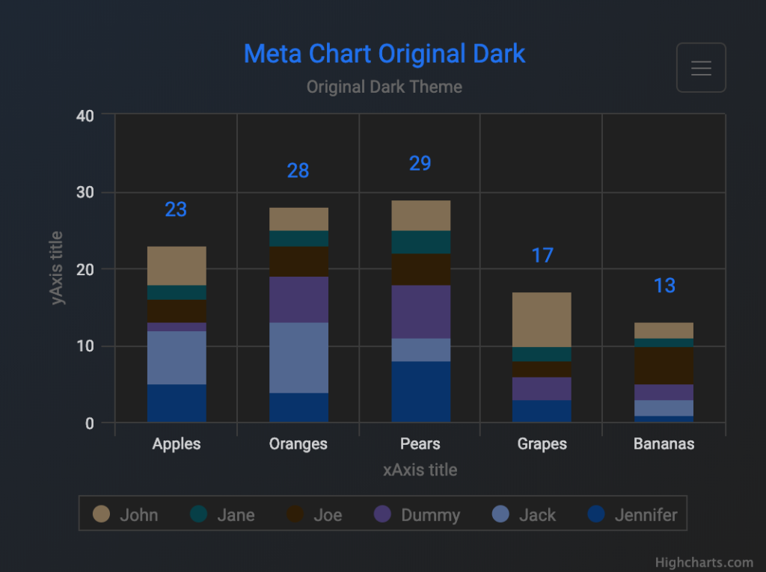Viewport: 766px width, 572px height.
Task: Click Dummy's purple segment in Oranges bar
Action: click(x=298, y=299)
